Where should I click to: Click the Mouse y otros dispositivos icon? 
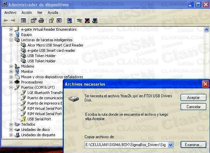pyautogui.click(x=17, y=77)
